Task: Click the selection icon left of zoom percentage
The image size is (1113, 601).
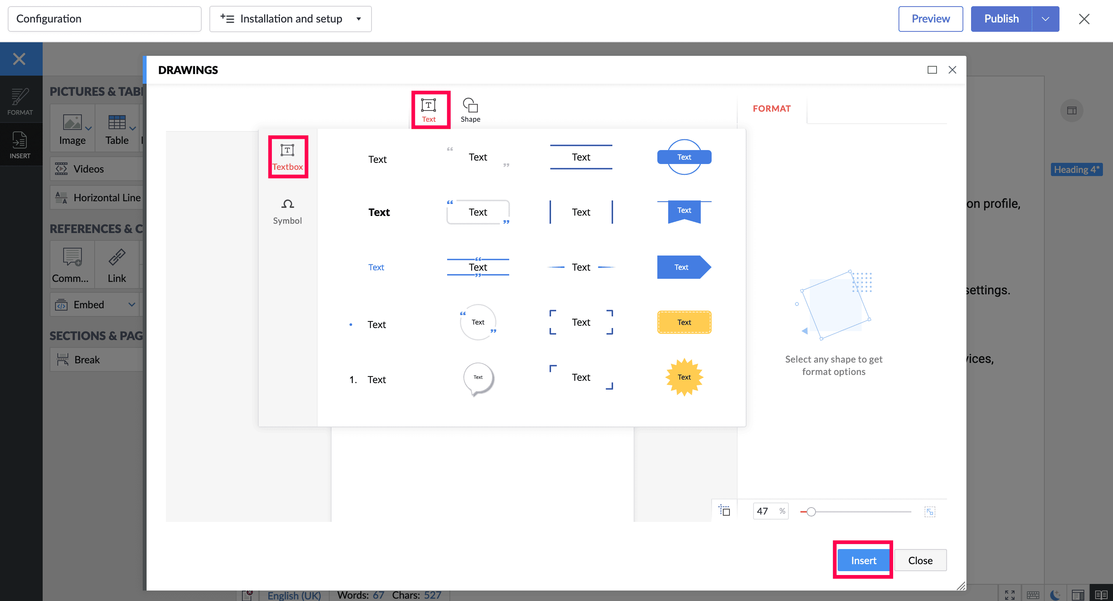Action: 724,511
